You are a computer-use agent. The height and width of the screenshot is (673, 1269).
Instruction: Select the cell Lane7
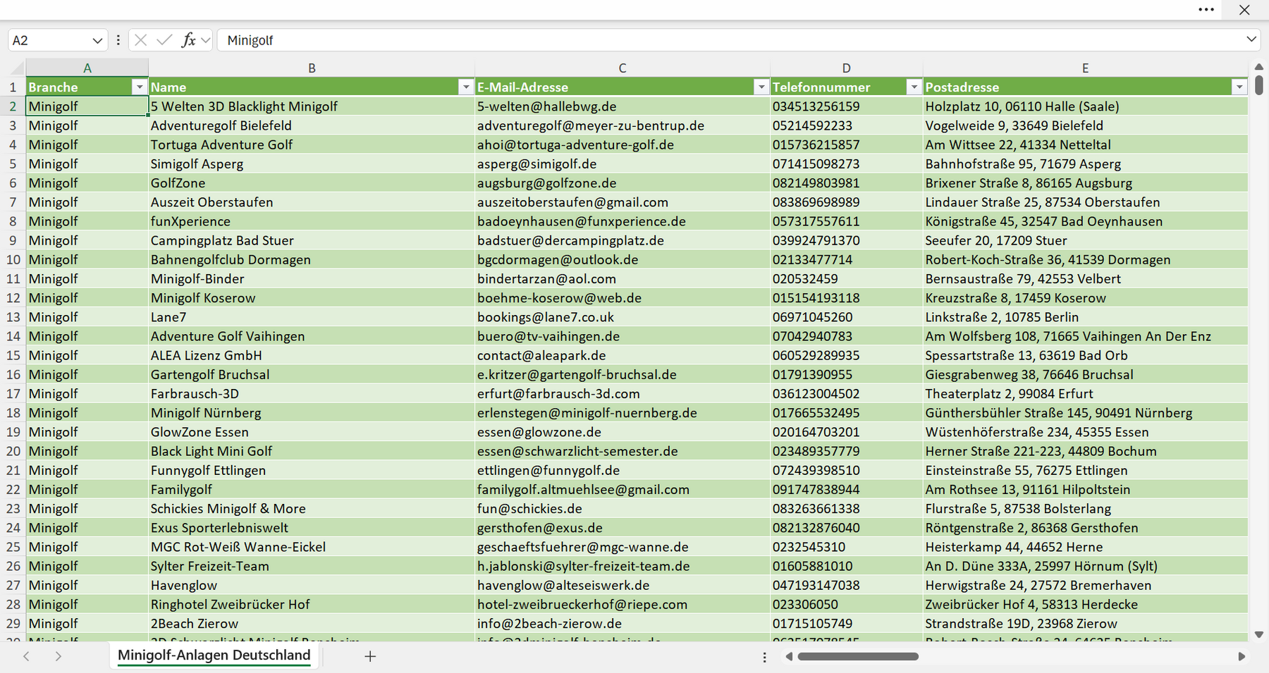pyautogui.click(x=312, y=317)
